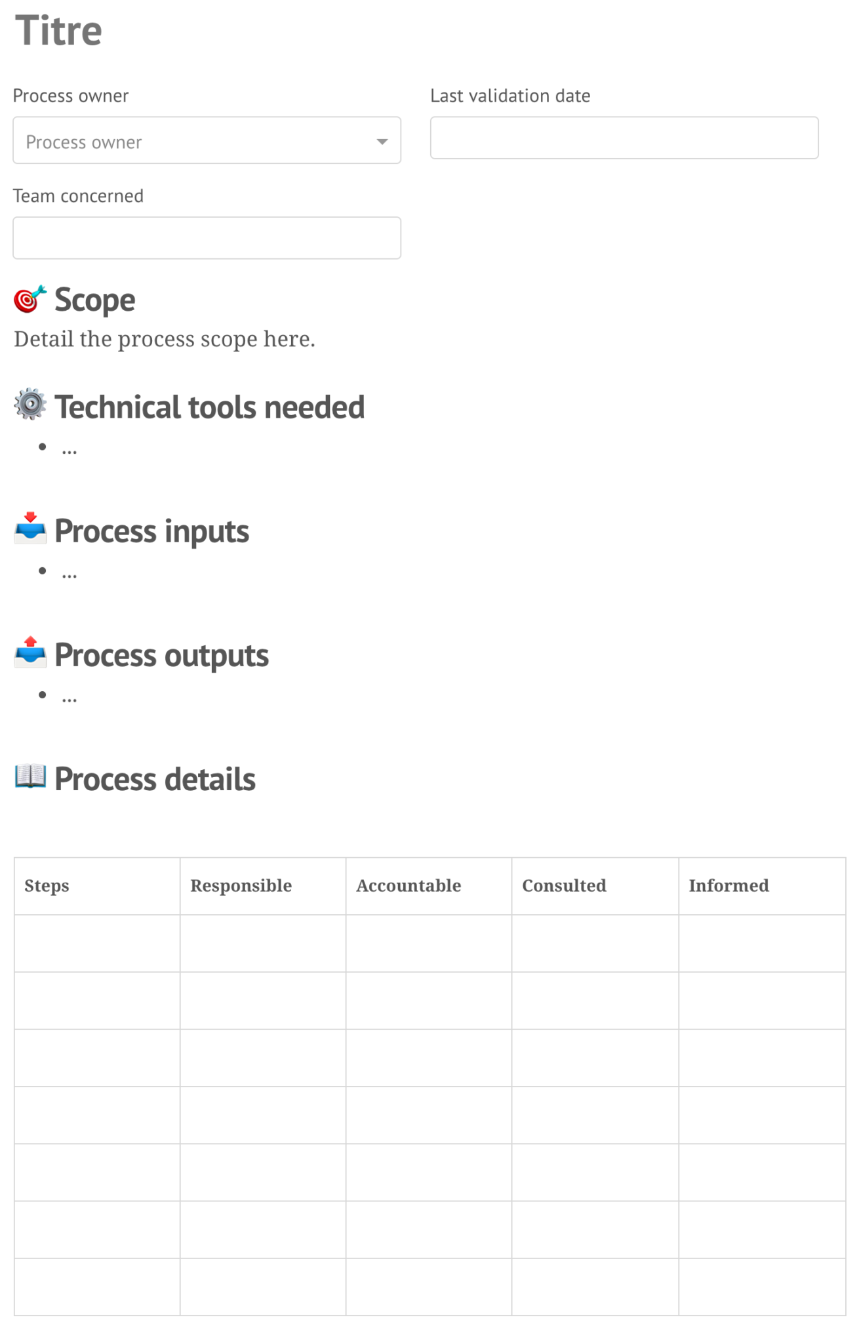This screenshot has height=1343, width=859.
Task: Click the Consulted column header
Action: pos(563,886)
